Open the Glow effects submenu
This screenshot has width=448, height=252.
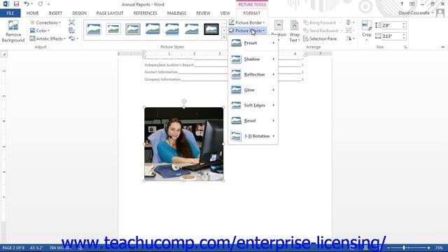coord(253,90)
